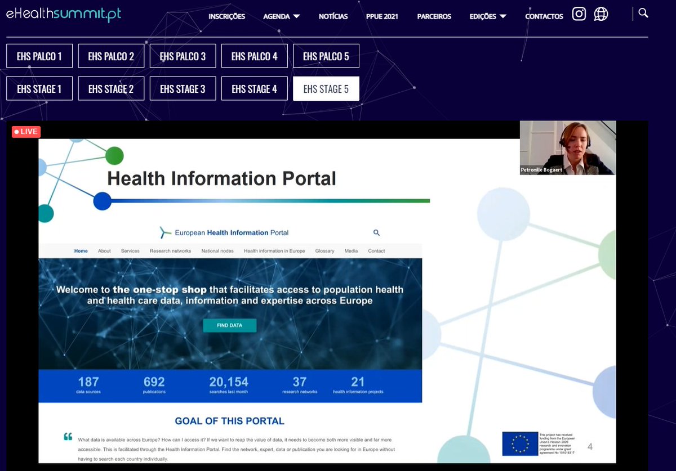Image resolution: width=676 pixels, height=471 pixels.
Task: Click the 37 research networks statistic
Action: pos(300,385)
